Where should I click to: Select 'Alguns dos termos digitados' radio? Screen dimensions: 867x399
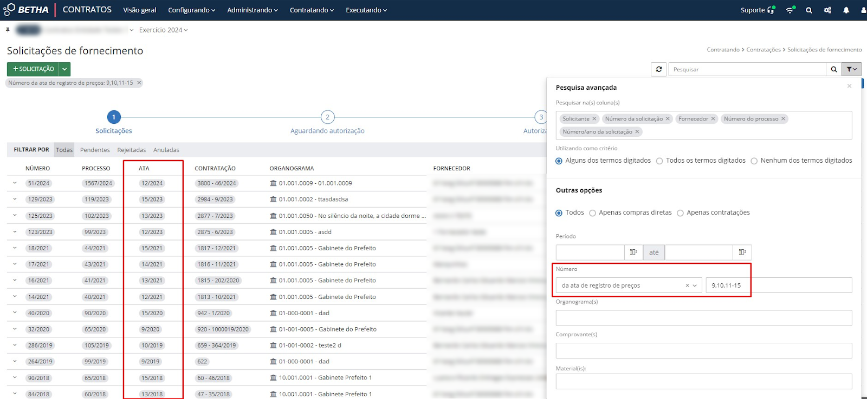tap(559, 161)
